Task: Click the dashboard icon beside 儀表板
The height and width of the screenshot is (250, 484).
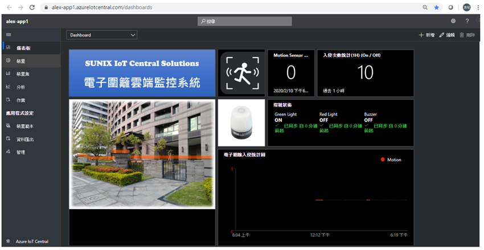Action: click(x=9, y=47)
